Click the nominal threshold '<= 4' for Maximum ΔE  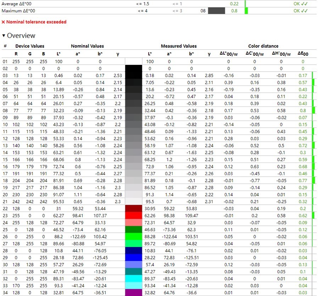[143, 11]
